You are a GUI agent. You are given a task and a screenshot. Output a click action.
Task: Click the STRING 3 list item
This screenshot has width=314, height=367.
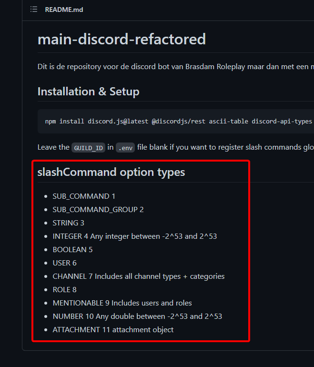click(68, 223)
